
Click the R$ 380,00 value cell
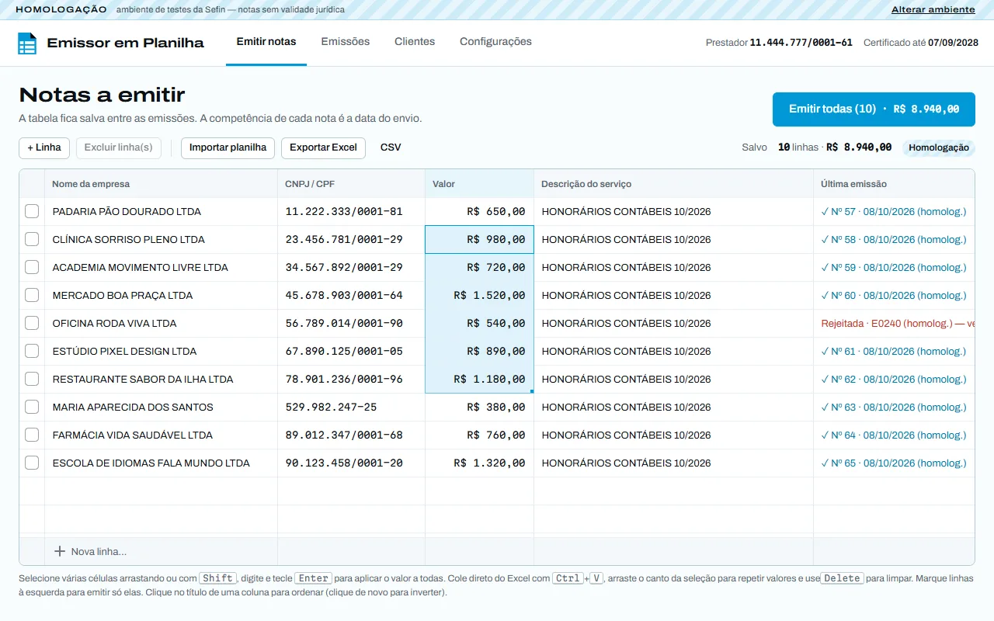tap(479, 407)
